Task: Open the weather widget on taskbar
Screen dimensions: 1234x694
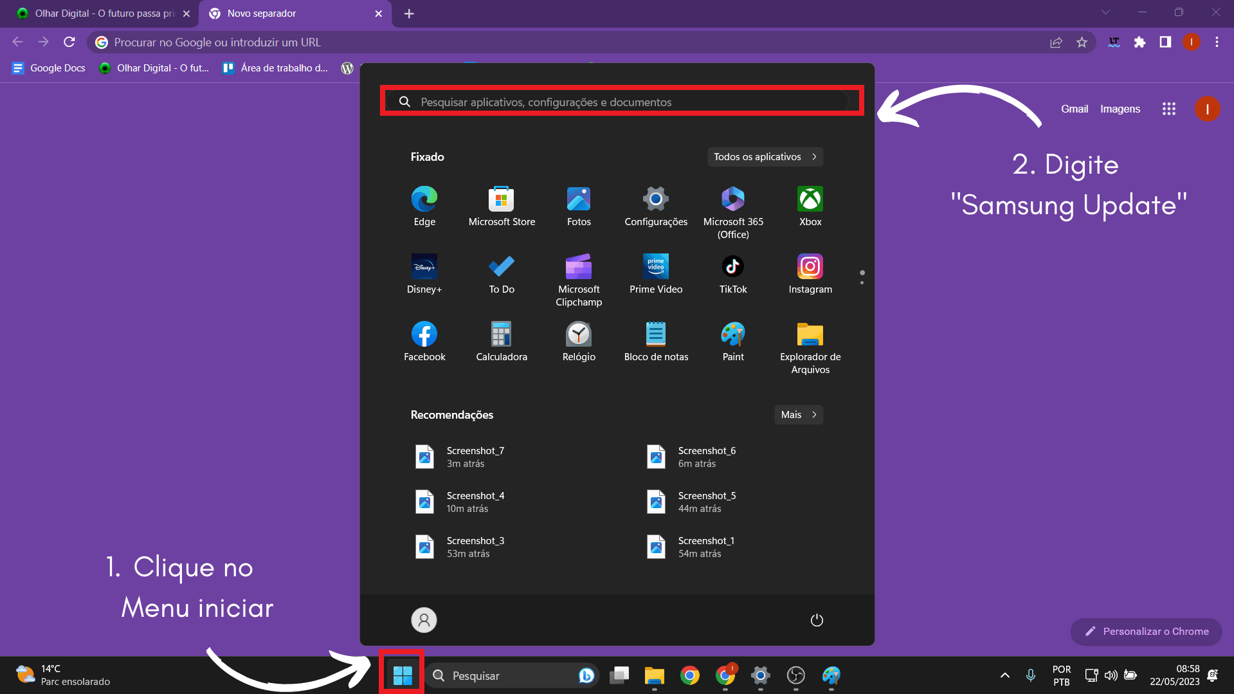Action: [x=62, y=675]
